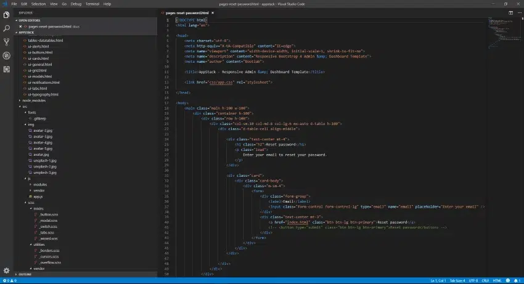Open the Selection menu

click(x=38, y=4)
